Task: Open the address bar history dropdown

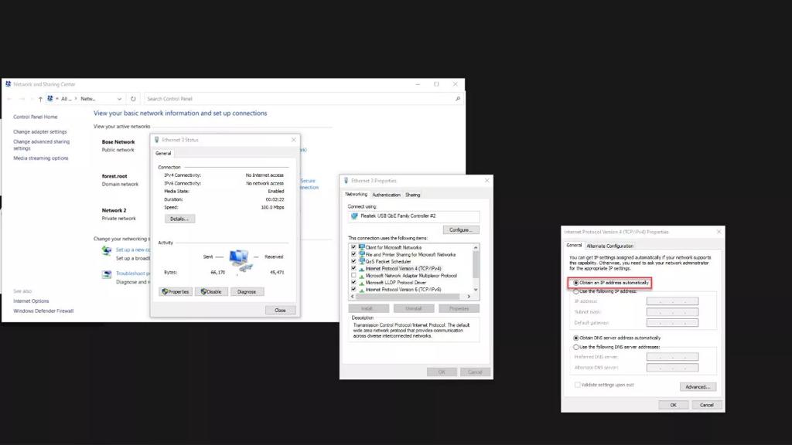Action: point(119,99)
